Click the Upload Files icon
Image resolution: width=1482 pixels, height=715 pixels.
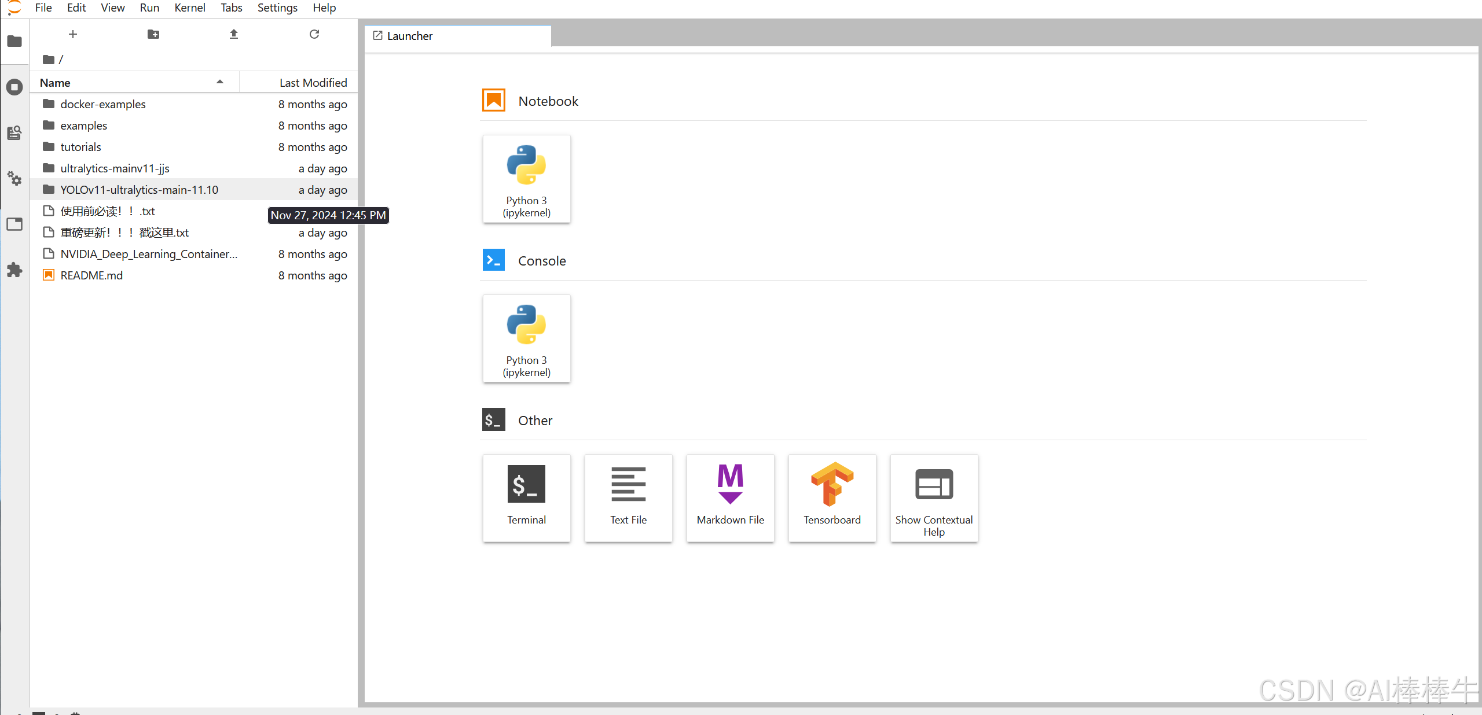[234, 34]
